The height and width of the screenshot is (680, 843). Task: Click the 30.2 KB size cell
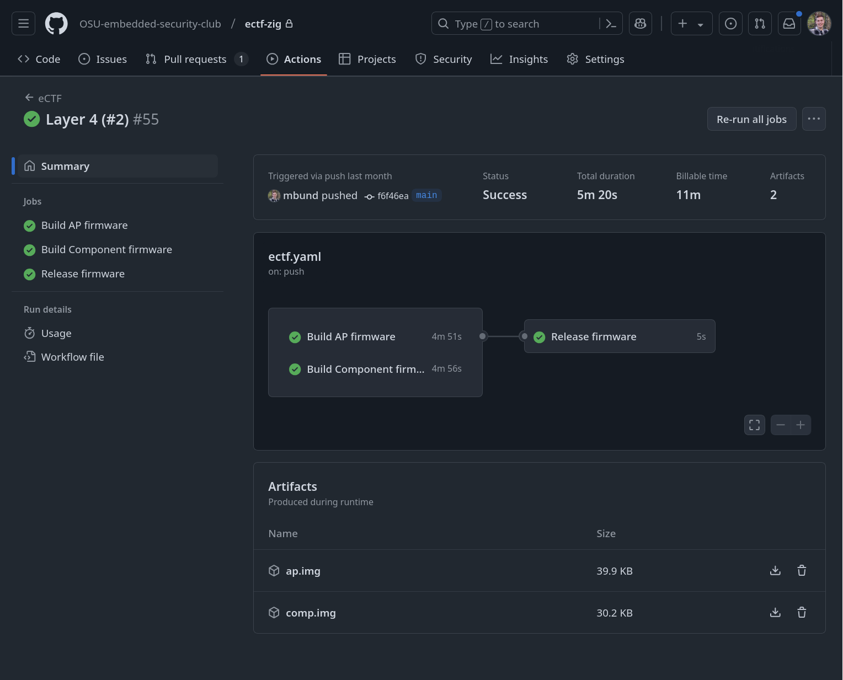click(615, 613)
